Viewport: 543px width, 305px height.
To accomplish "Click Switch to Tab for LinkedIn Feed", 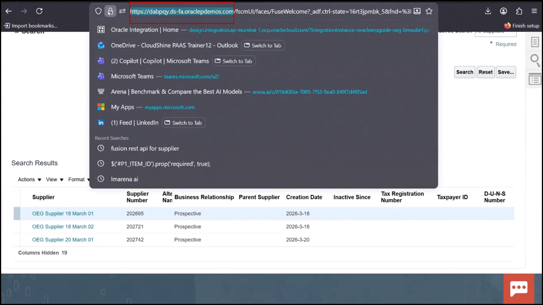I will (x=184, y=123).
